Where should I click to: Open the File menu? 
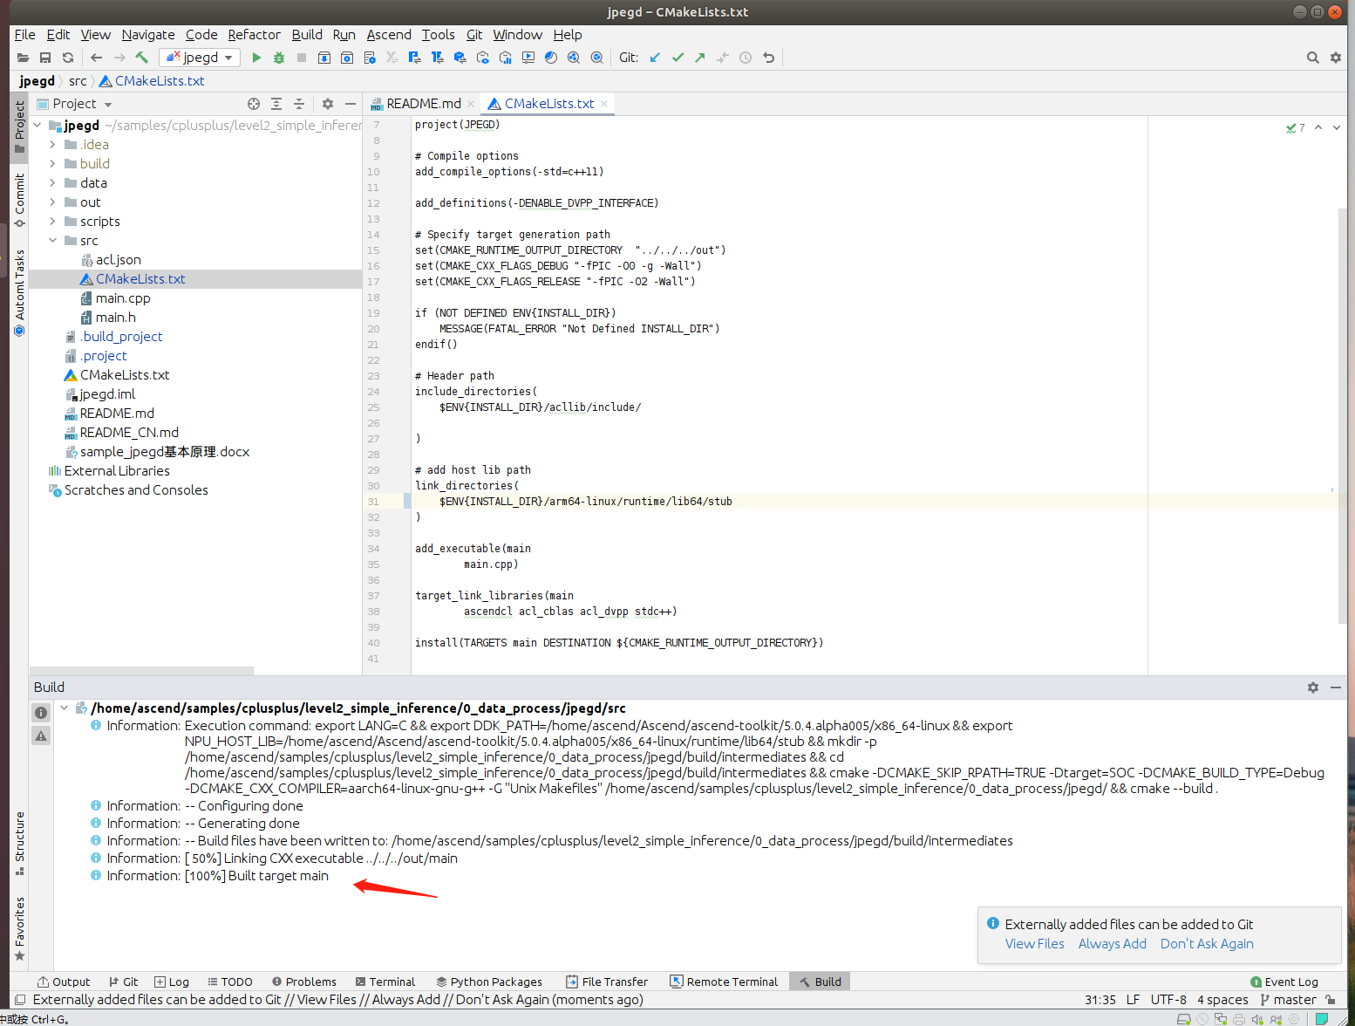click(x=25, y=35)
